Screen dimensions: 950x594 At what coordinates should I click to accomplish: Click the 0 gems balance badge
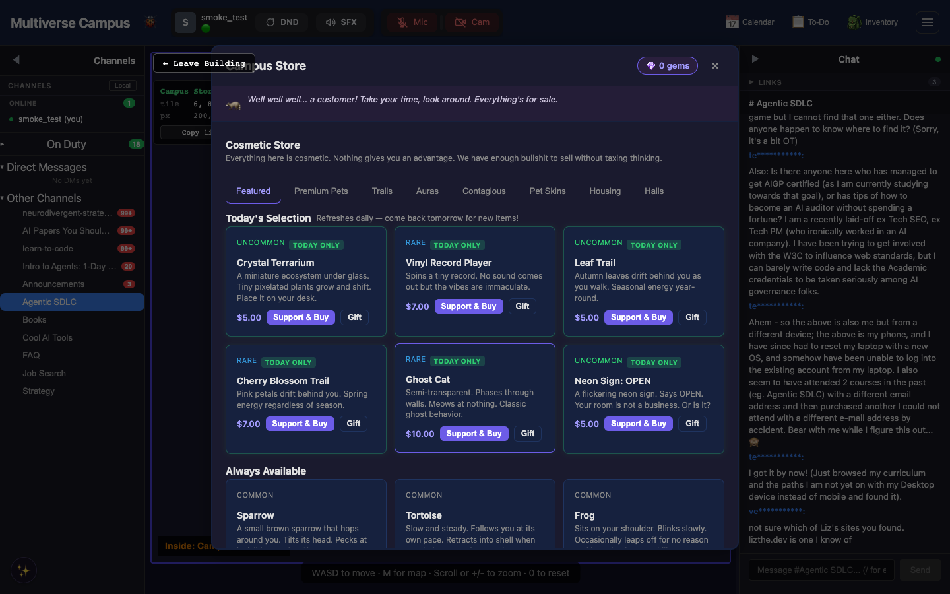click(668, 66)
